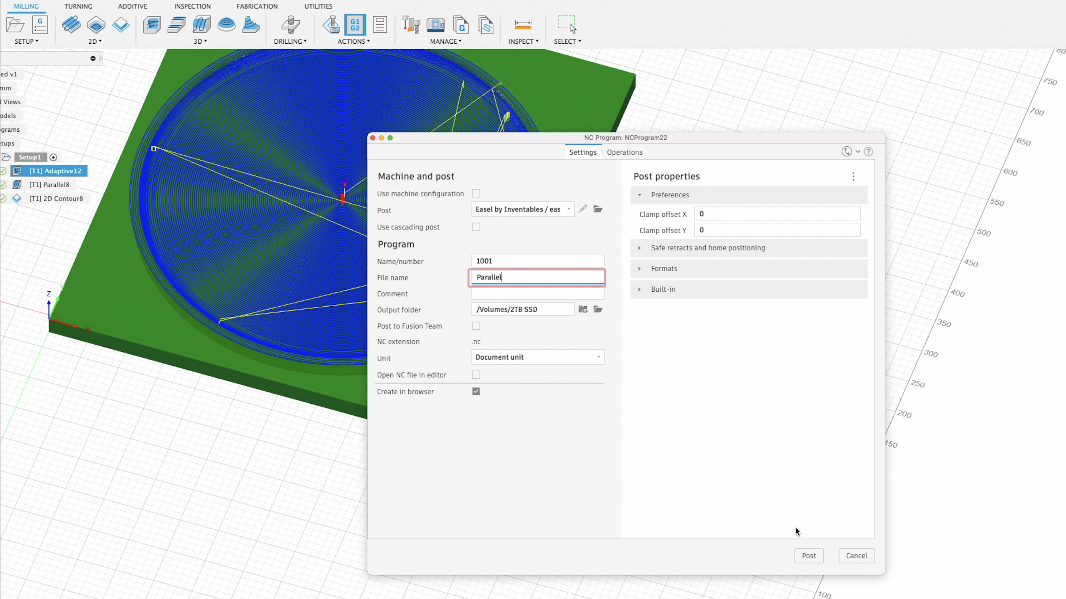Open the Turning ribbon tab
The height and width of the screenshot is (599, 1066).
coord(78,6)
